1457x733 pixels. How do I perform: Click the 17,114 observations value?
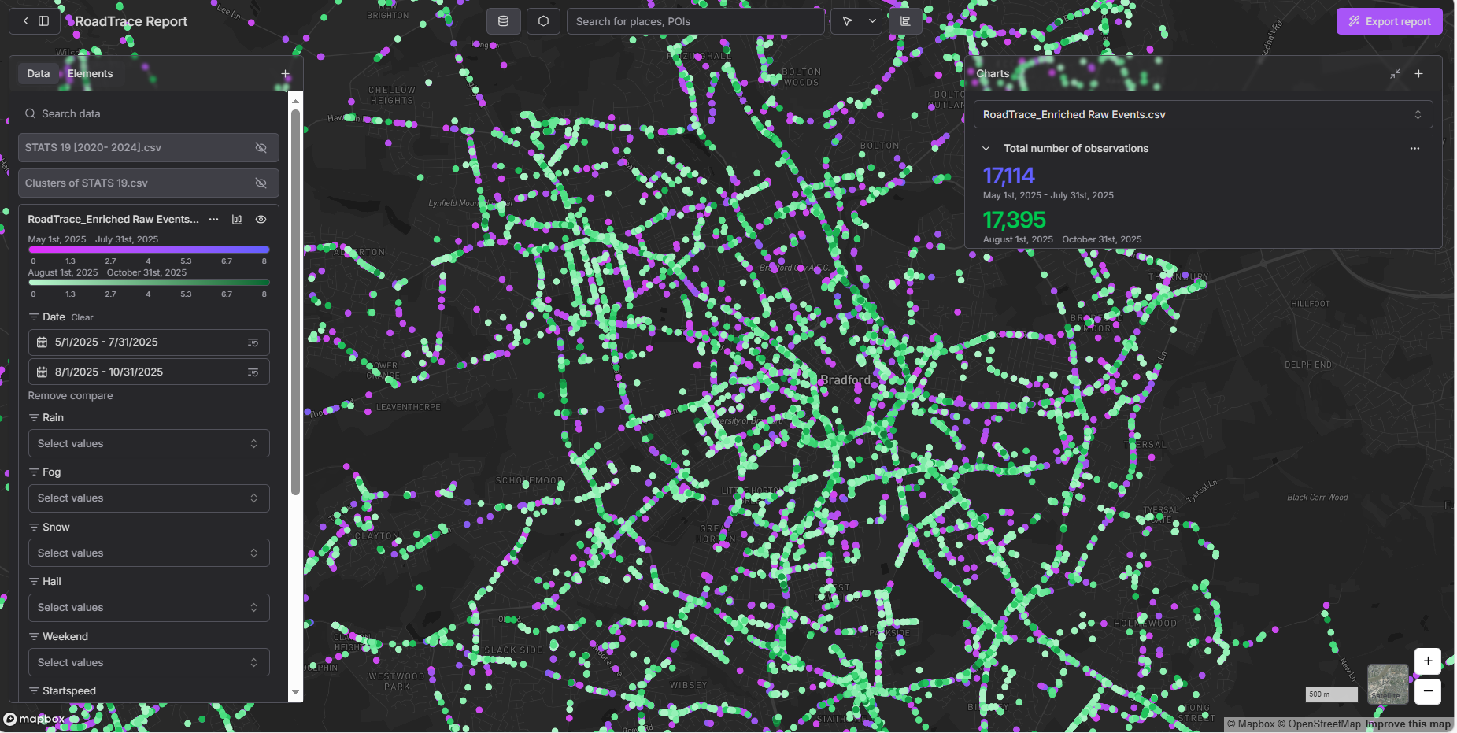pyautogui.click(x=1008, y=176)
